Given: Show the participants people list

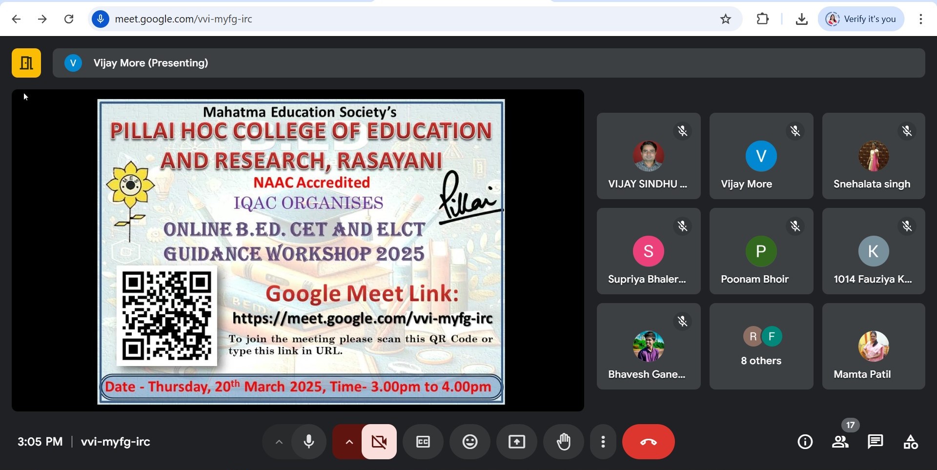Looking at the screenshot, I should point(840,442).
